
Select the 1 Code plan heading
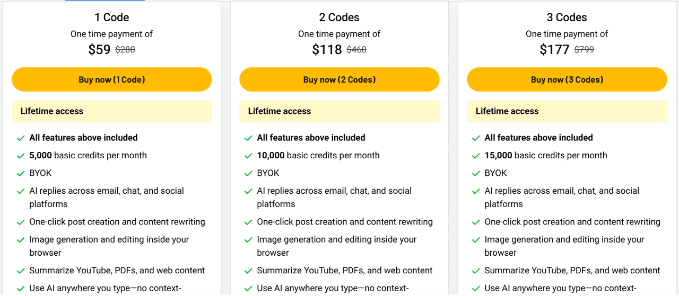(x=112, y=17)
